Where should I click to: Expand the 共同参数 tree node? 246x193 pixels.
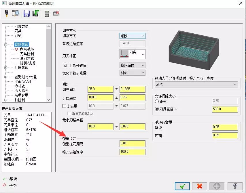point(6,68)
